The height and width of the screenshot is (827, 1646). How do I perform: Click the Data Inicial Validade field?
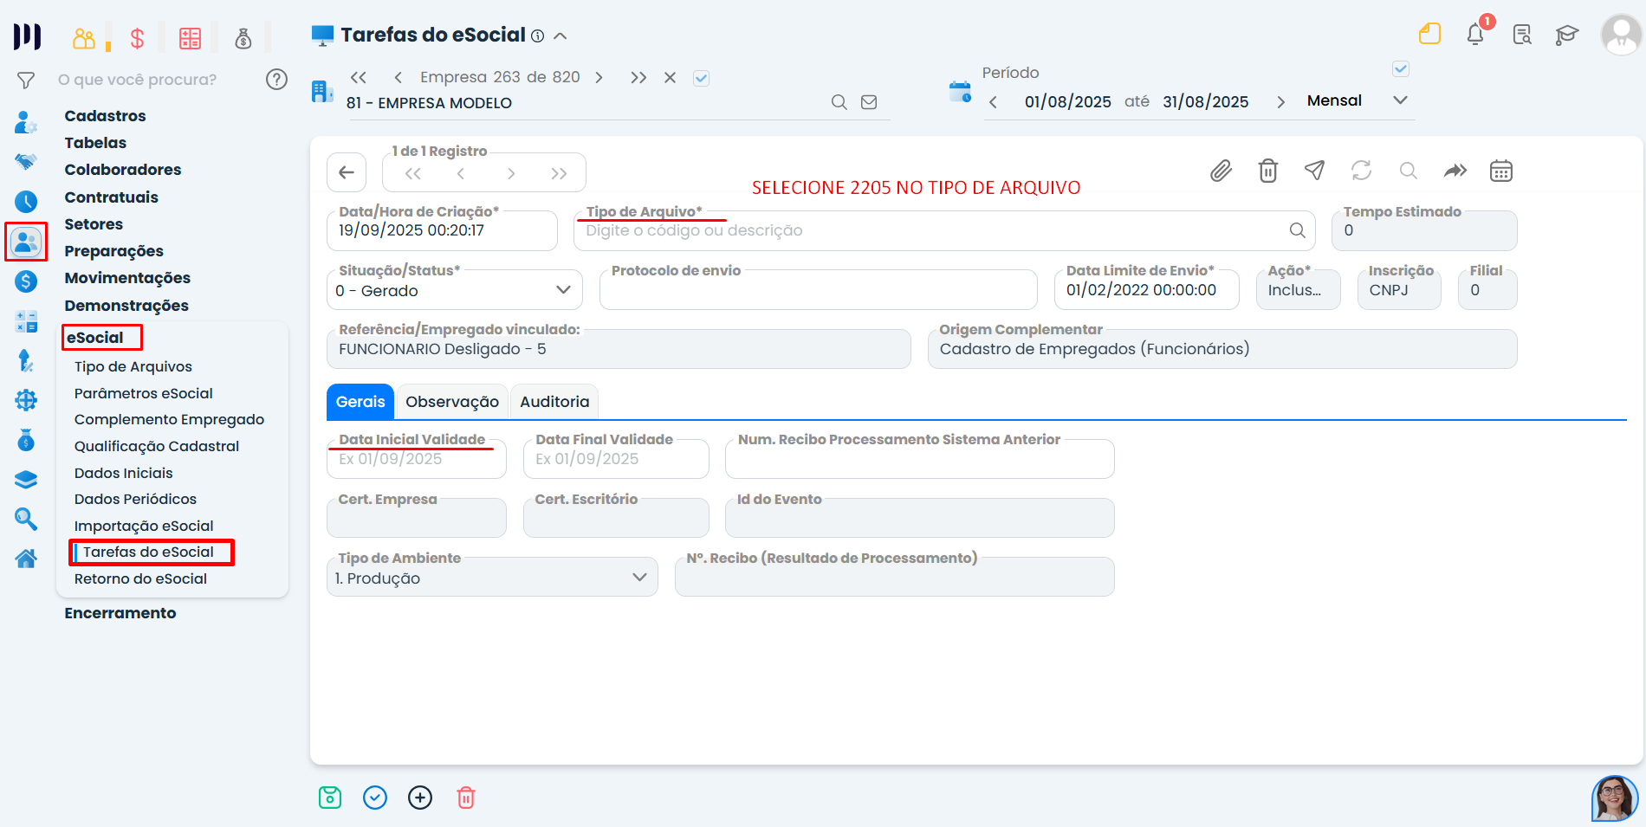(417, 458)
